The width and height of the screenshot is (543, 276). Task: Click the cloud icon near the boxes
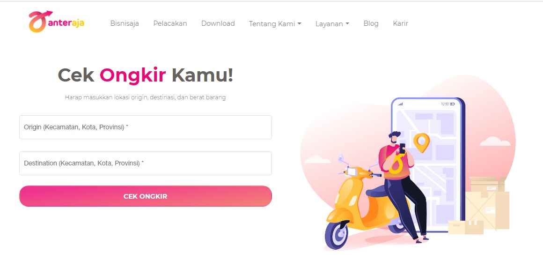click(x=495, y=141)
